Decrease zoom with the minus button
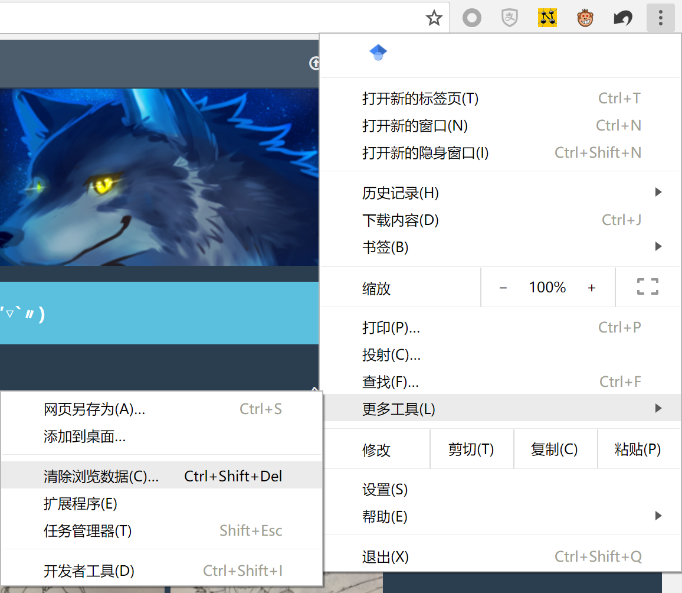The width and height of the screenshot is (682, 593). pos(503,288)
